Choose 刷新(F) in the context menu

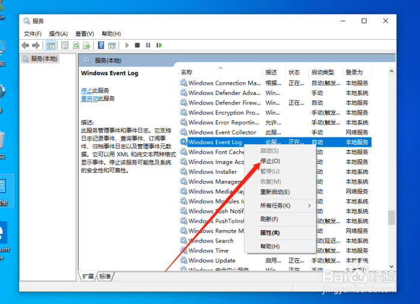pyautogui.click(x=269, y=219)
